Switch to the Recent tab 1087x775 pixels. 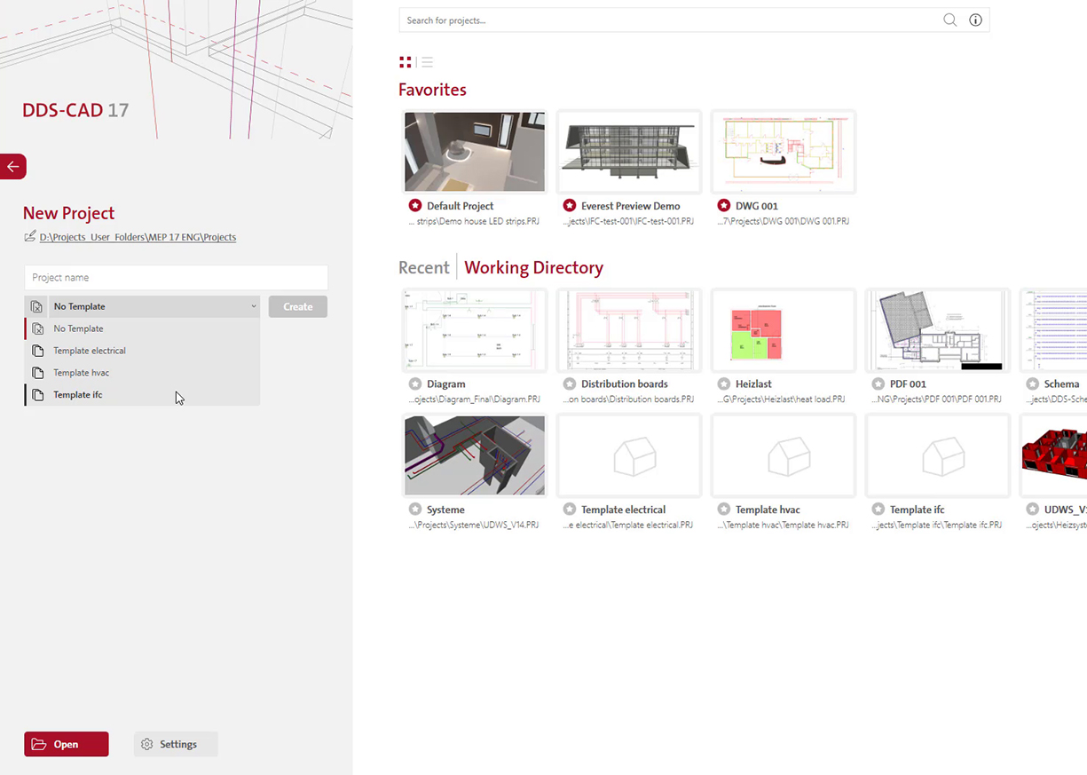424,267
